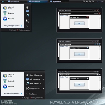Open Śmietnik recycle bin in full start menu
105x105 pixels.
point(13,81)
